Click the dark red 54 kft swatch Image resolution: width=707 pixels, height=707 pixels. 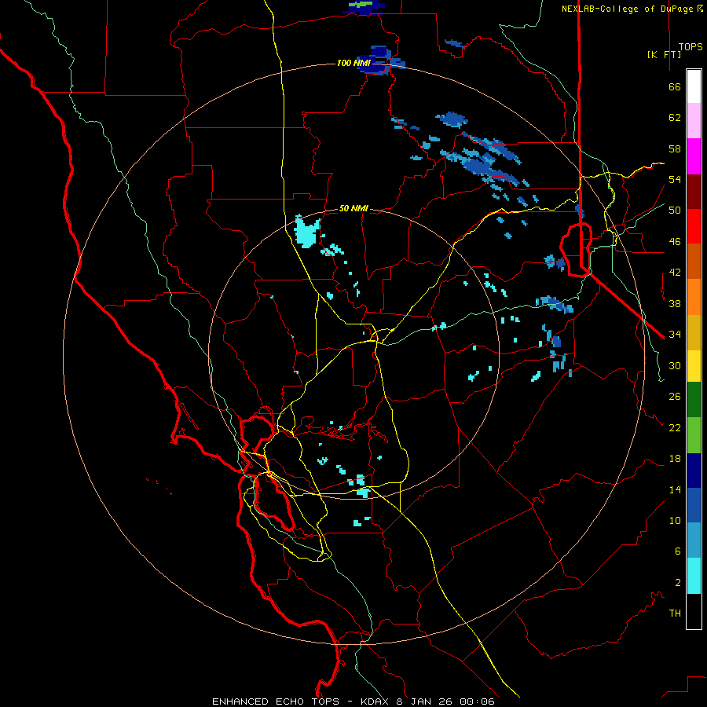694,192
